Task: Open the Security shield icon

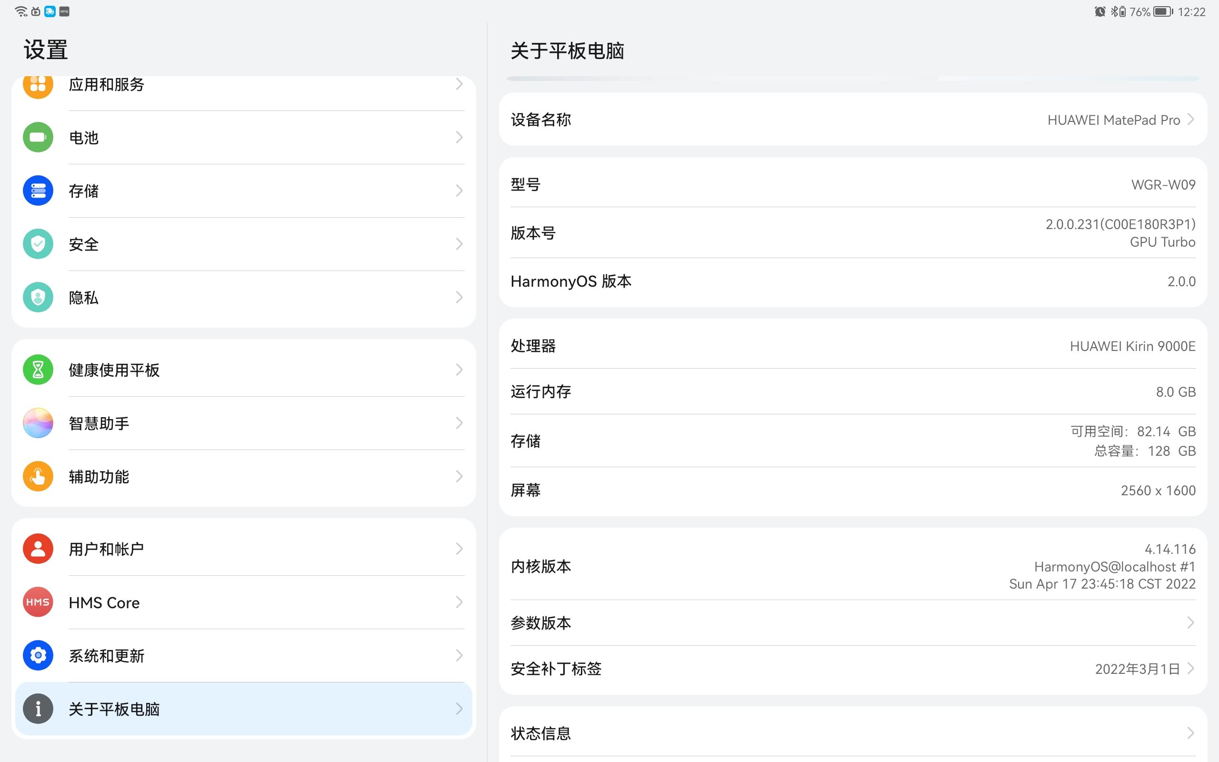Action: coord(38,244)
